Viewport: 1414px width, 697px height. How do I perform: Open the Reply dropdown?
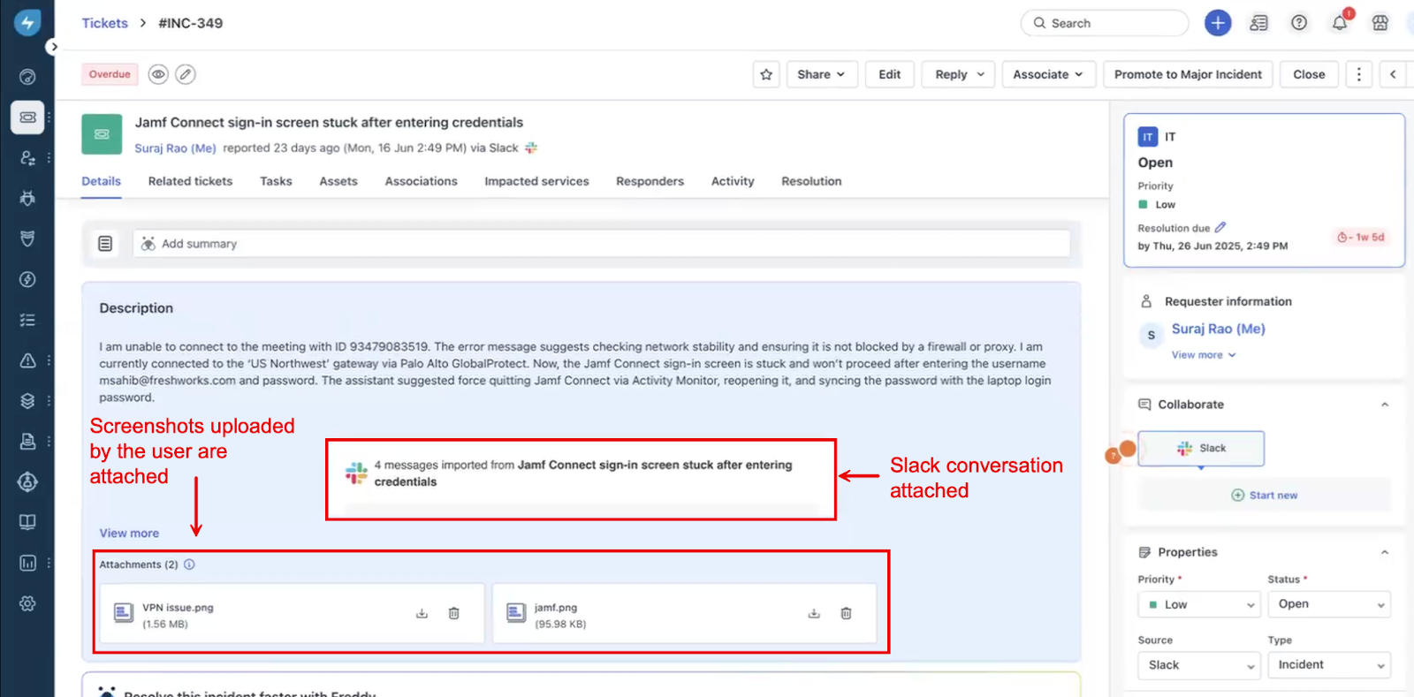pyautogui.click(x=959, y=74)
